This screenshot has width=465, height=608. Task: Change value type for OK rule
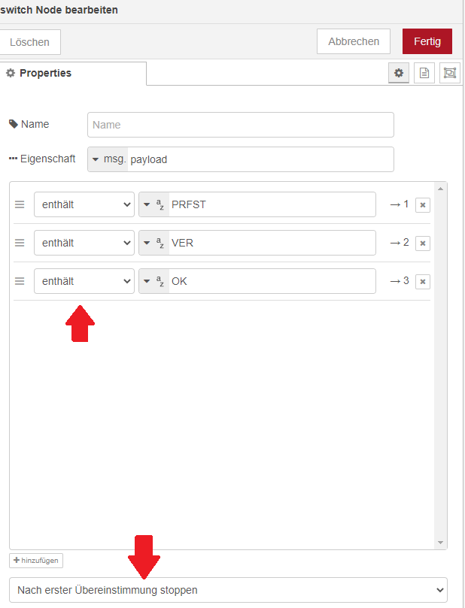point(154,281)
